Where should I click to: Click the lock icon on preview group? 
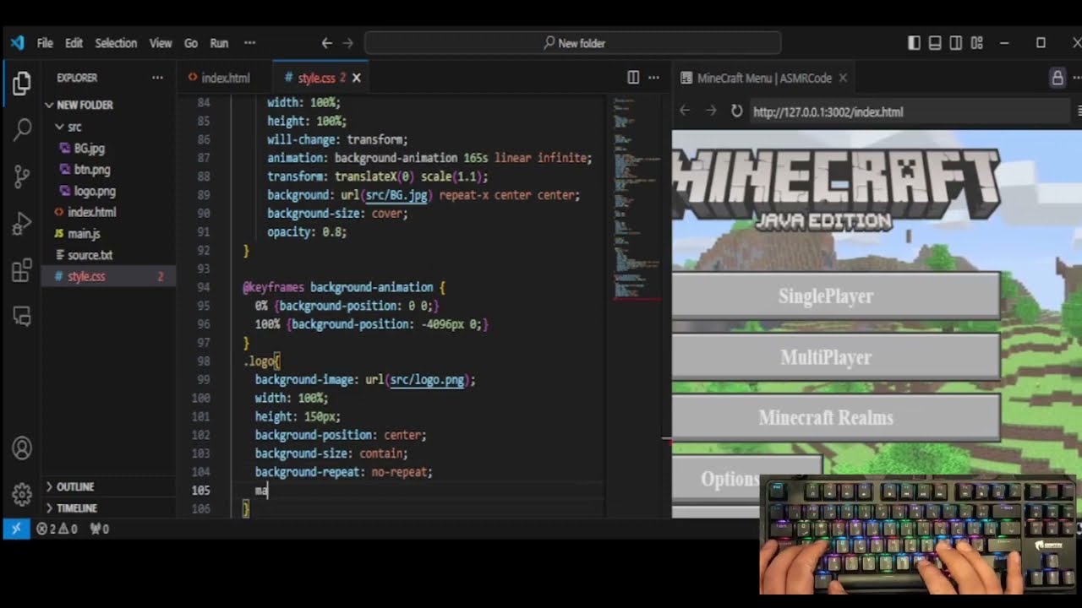[1057, 78]
